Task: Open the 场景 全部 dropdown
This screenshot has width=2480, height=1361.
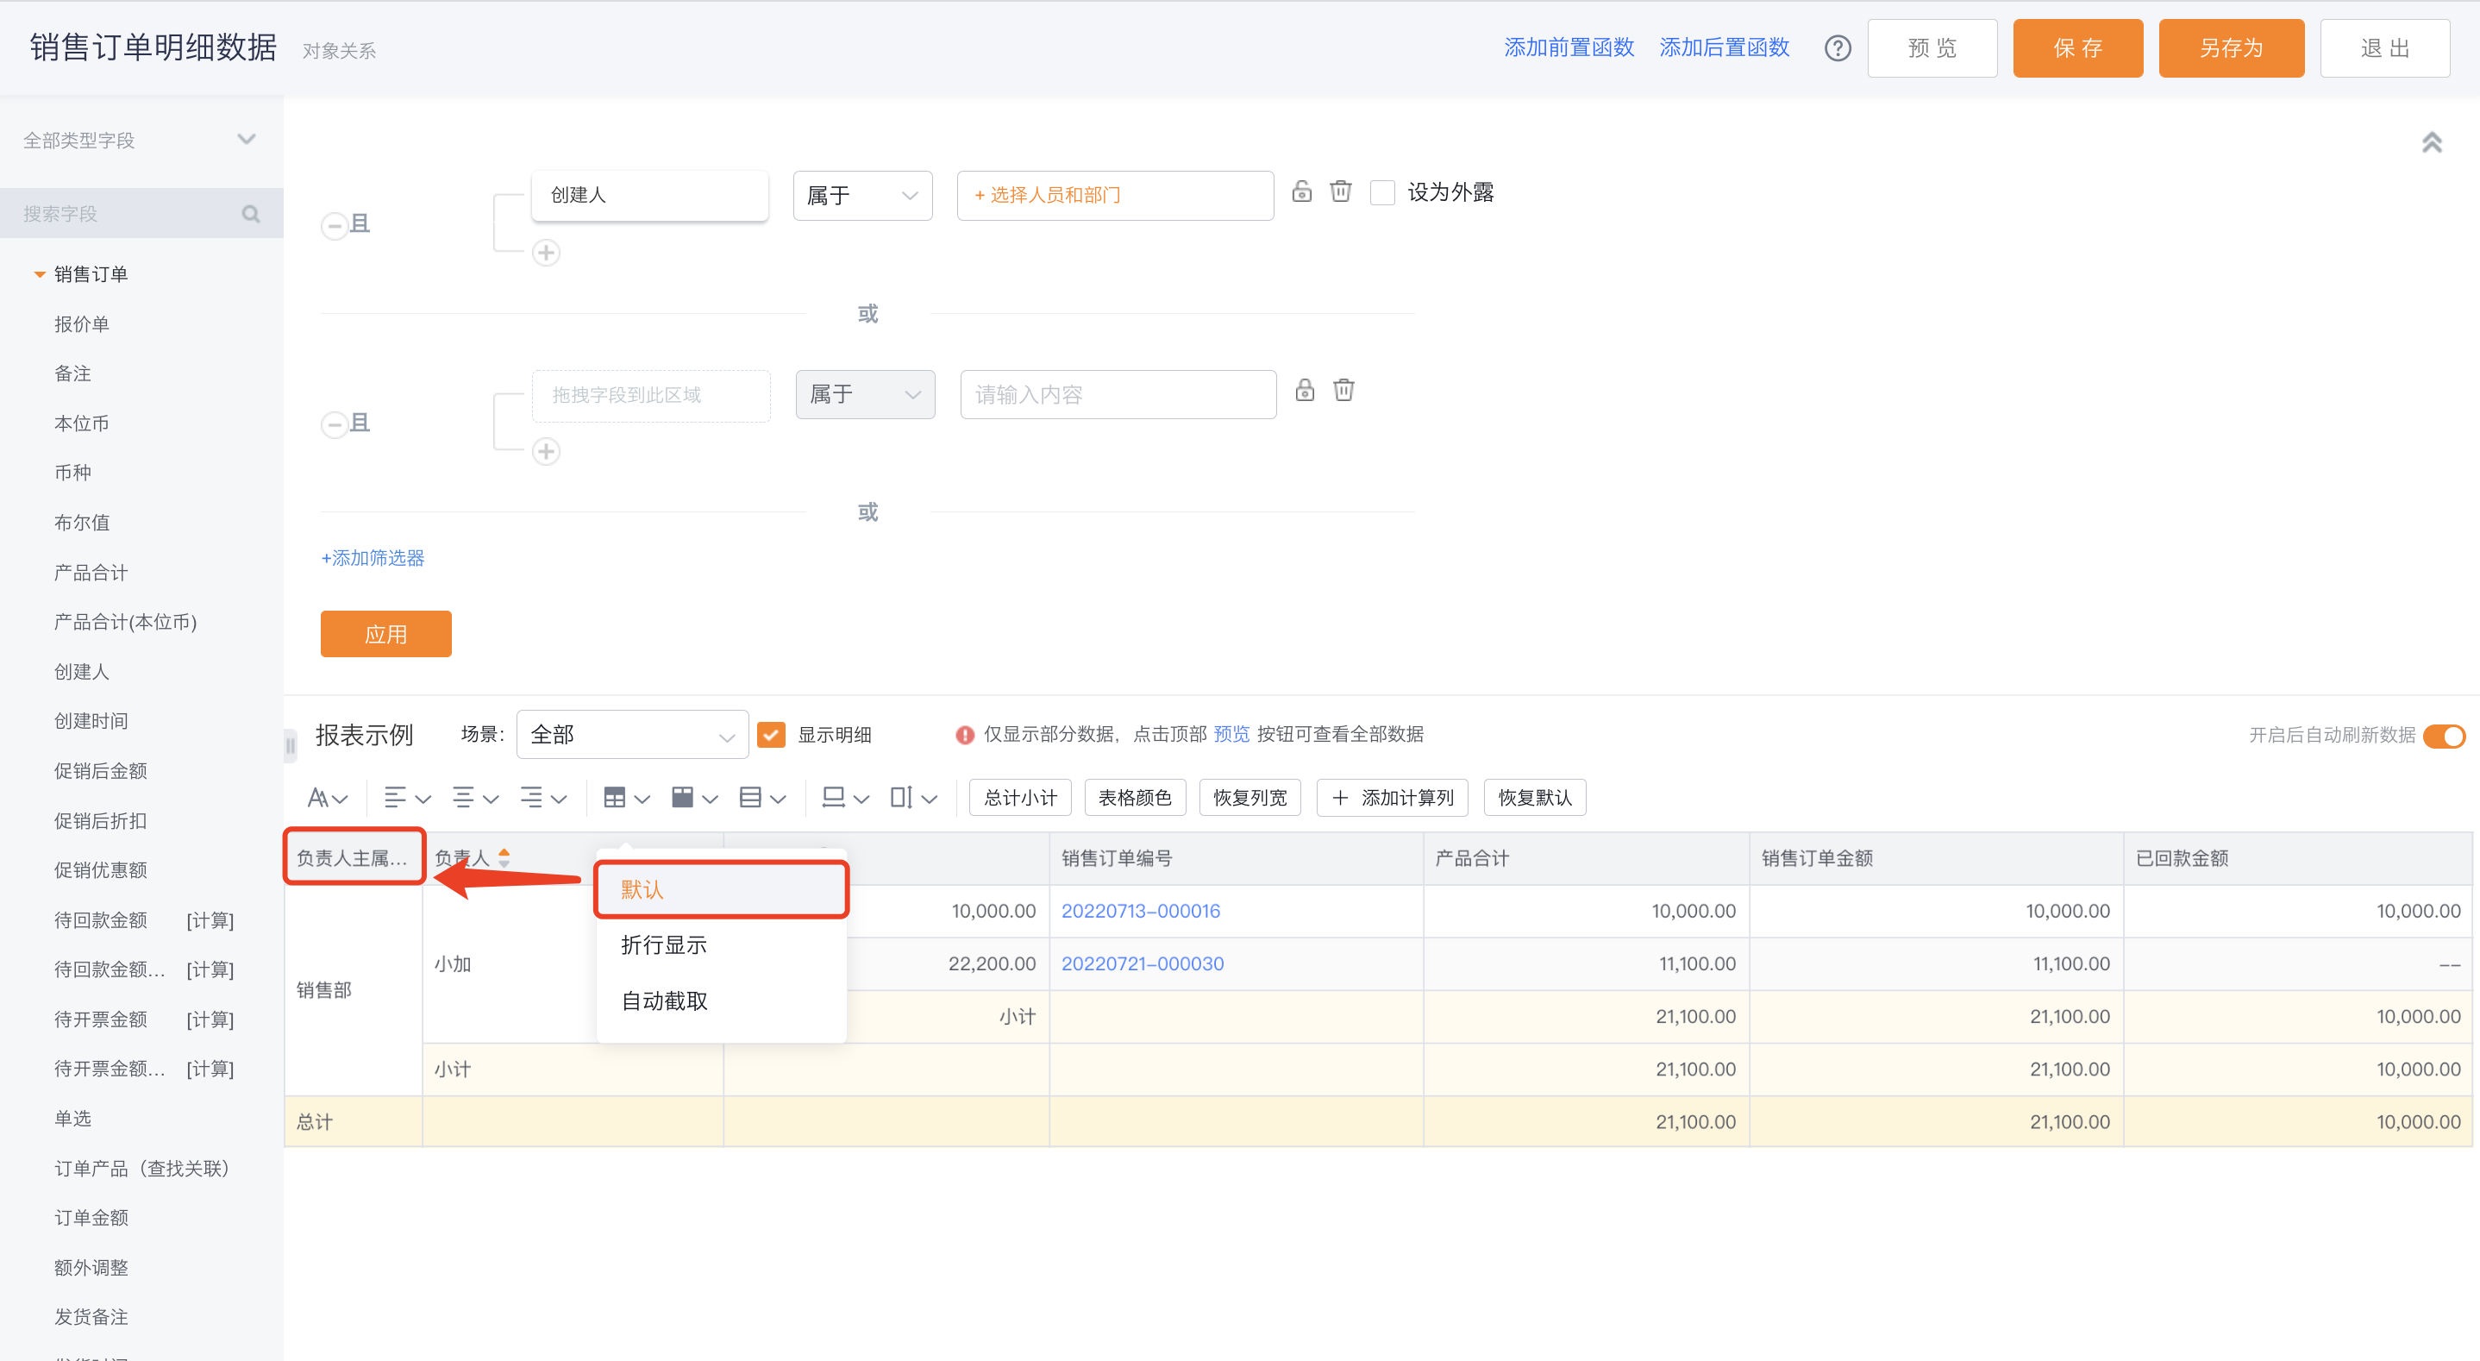Action: pyautogui.click(x=633, y=735)
